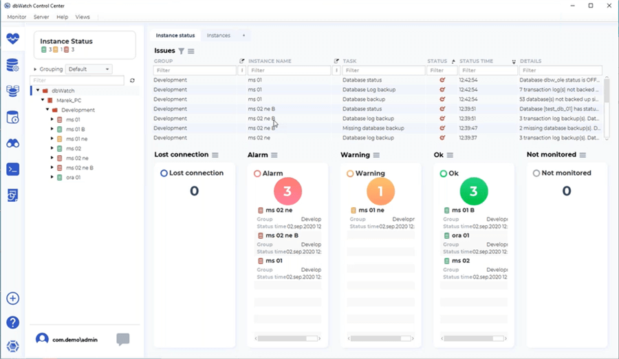Expand the ms 01 B tree node arrow
The image size is (619, 359).
tap(52, 129)
